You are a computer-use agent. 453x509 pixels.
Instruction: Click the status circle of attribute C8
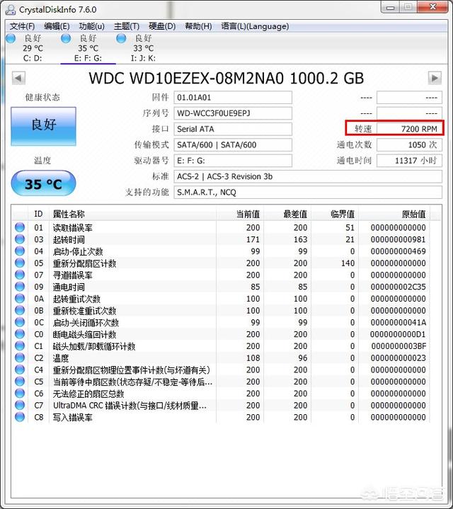pos(20,416)
